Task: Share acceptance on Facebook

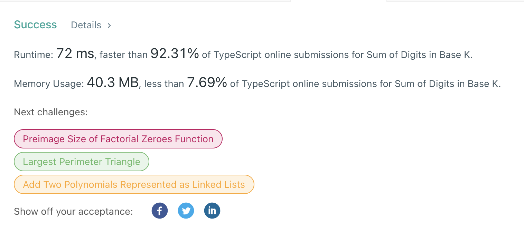Action: pyautogui.click(x=159, y=211)
